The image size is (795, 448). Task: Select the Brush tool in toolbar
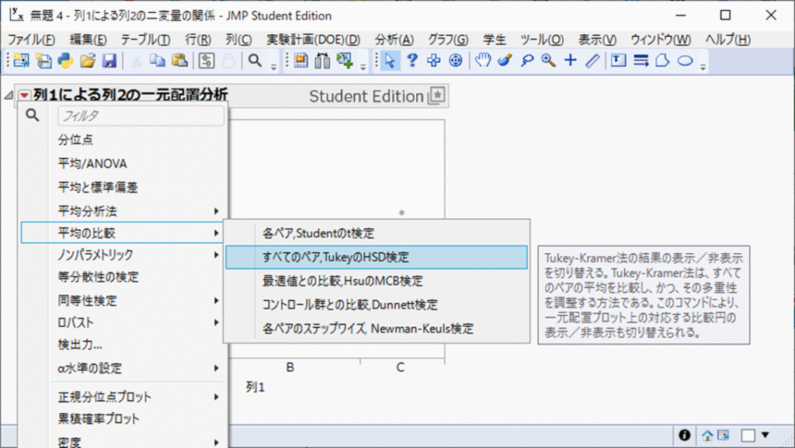[505, 61]
